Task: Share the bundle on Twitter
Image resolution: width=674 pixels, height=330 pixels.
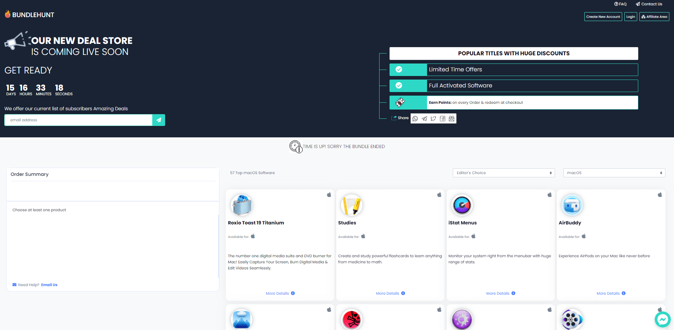Action: pyautogui.click(x=433, y=118)
